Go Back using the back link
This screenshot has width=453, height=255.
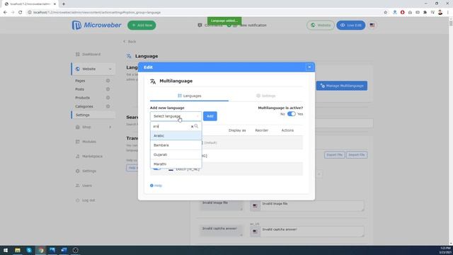click(x=130, y=42)
